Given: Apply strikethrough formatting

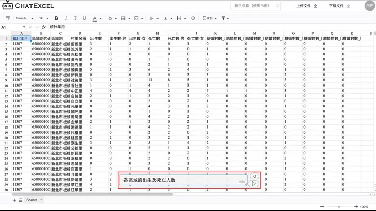Looking at the screenshot, I should (x=75, y=18).
